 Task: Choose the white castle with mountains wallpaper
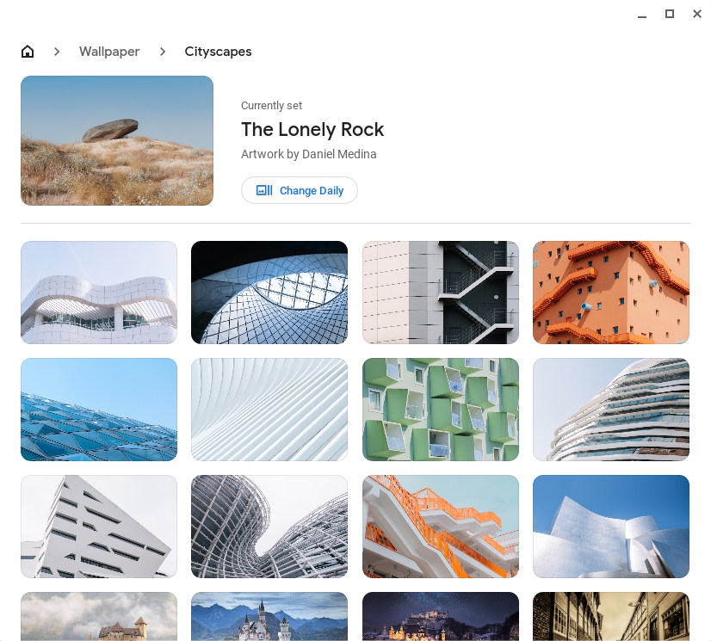point(269,617)
